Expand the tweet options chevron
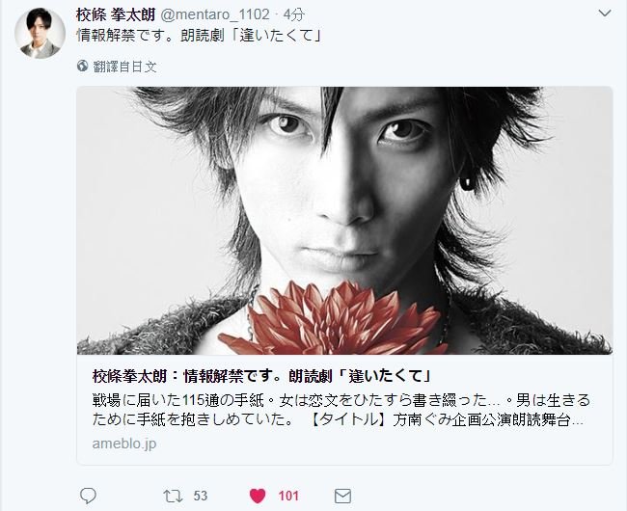The width and height of the screenshot is (627, 511). [x=605, y=13]
